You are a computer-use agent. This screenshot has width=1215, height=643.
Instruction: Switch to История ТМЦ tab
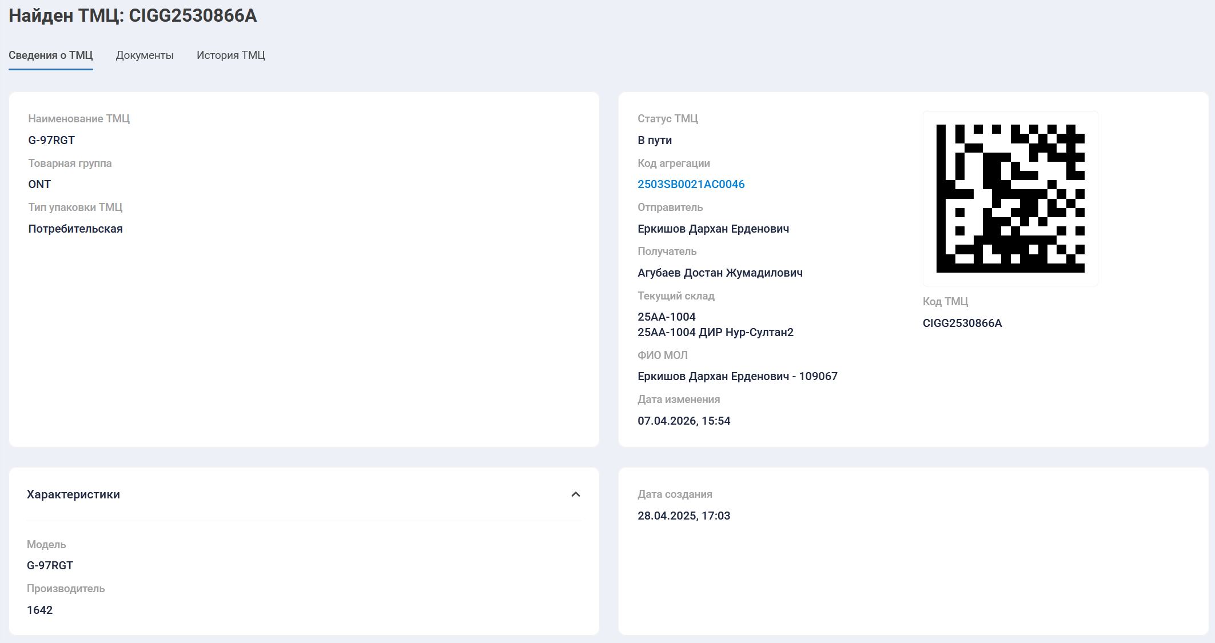tap(231, 55)
